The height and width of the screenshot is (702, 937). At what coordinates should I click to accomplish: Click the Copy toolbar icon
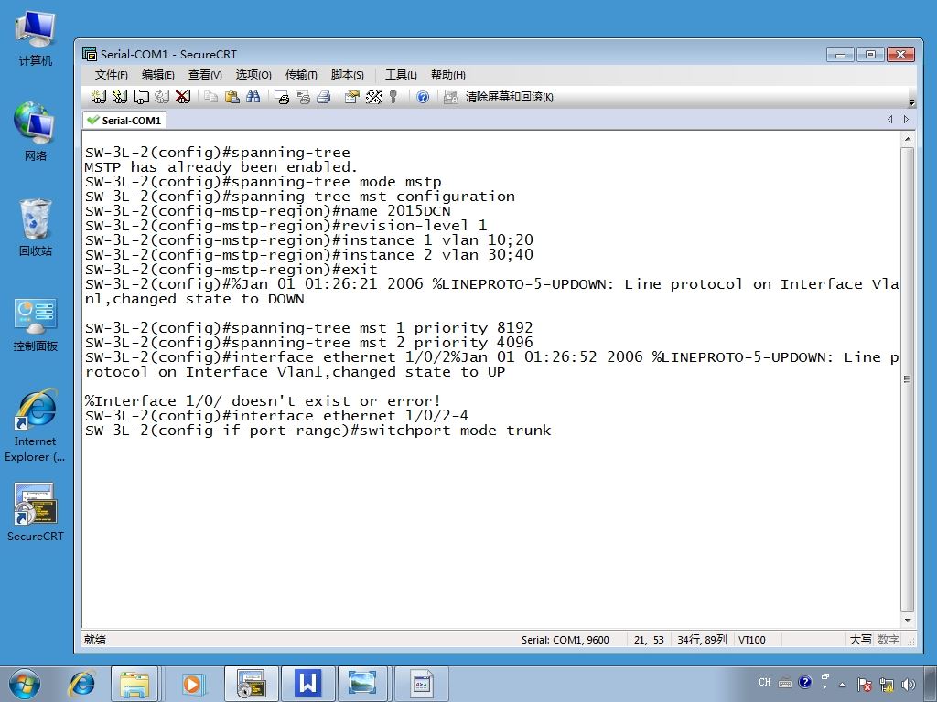point(210,97)
